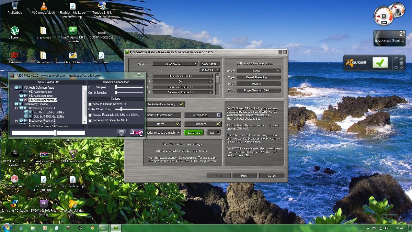This screenshot has width=412, height=232.
Task: Click the ASIO Buffer Size slider
Action: tap(55, 133)
